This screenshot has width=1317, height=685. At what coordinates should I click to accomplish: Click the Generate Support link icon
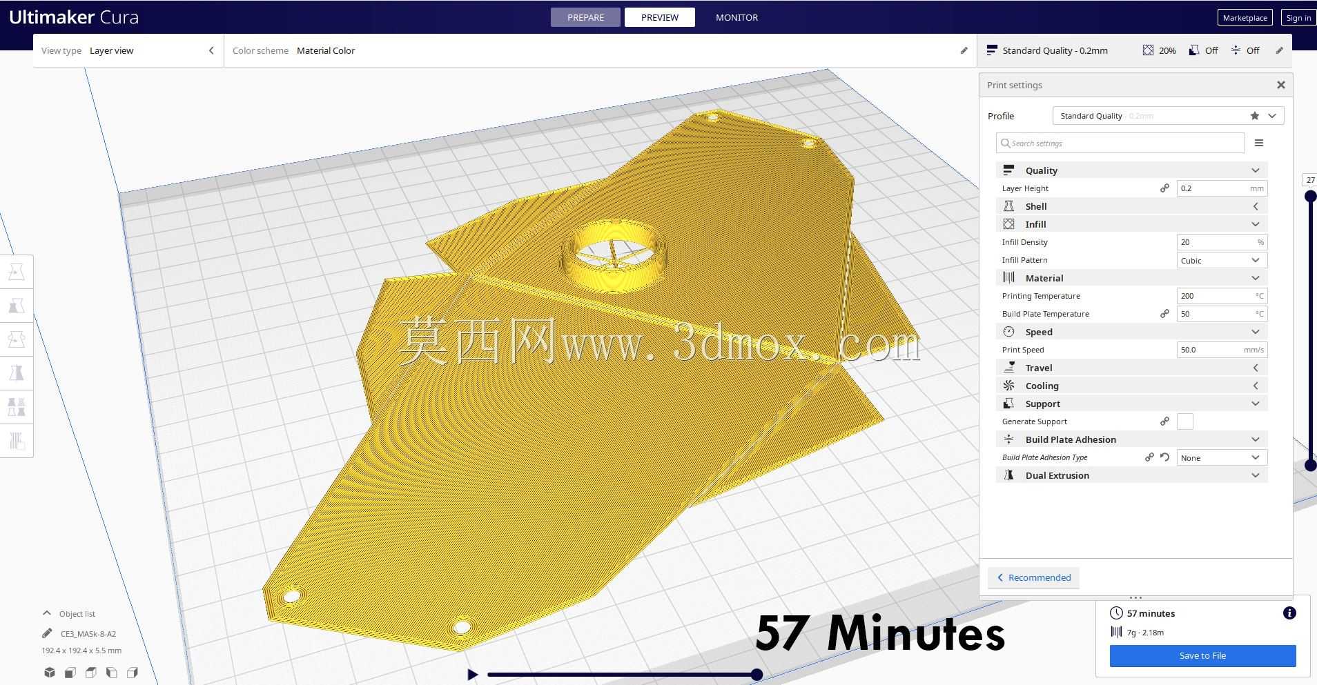coord(1164,421)
